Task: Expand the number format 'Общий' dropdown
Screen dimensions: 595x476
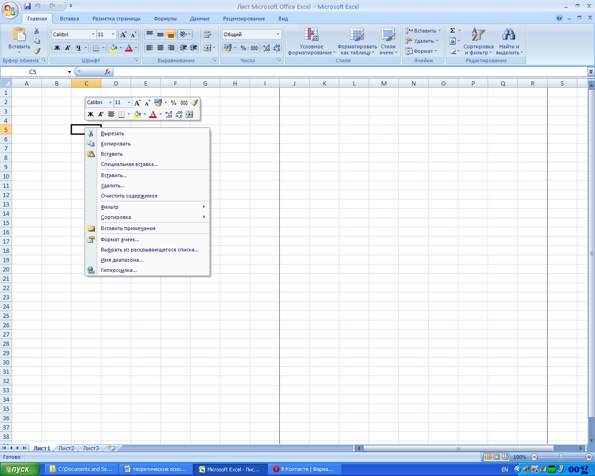Action: (x=278, y=34)
